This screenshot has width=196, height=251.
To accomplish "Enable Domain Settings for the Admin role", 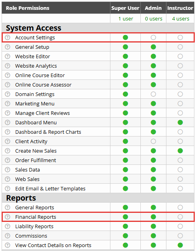I will pyautogui.click(x=153, y=94).
